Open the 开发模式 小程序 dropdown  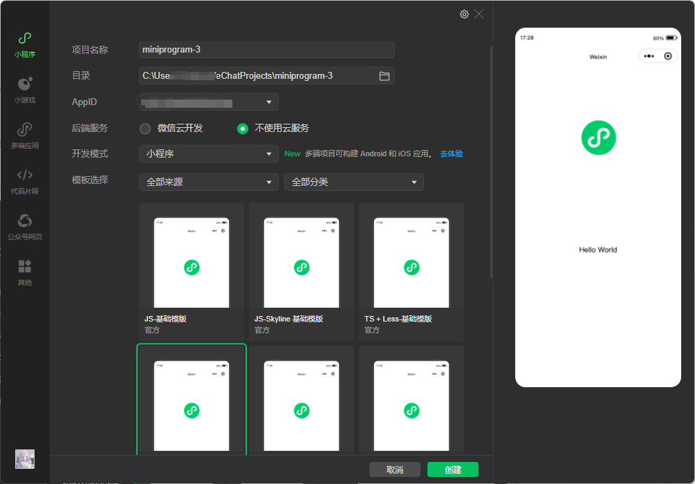point(209,153)
